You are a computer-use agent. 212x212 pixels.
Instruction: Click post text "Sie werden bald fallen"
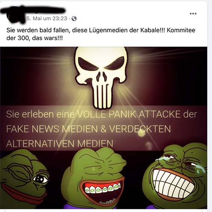tap(38, 30)
